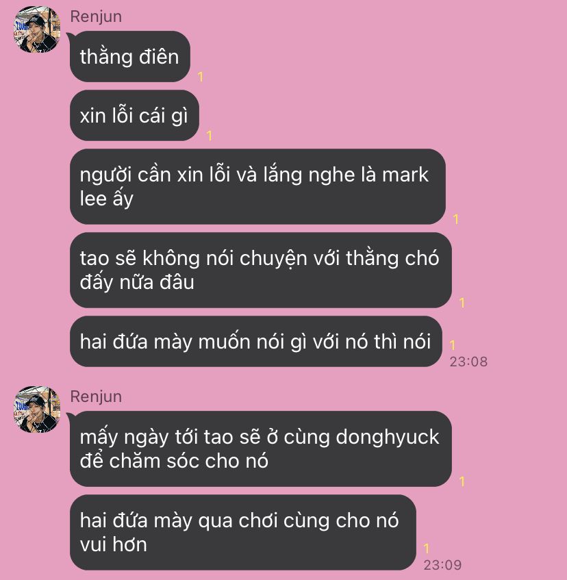This screenshot has width=567, height=580.
Task: Click read count beside donghyuck message
Action: (462, 481)
